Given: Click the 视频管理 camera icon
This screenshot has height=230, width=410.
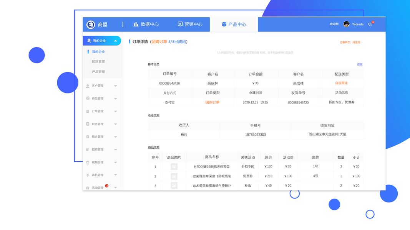Looking at the screenshot, I should click(88, 163).
